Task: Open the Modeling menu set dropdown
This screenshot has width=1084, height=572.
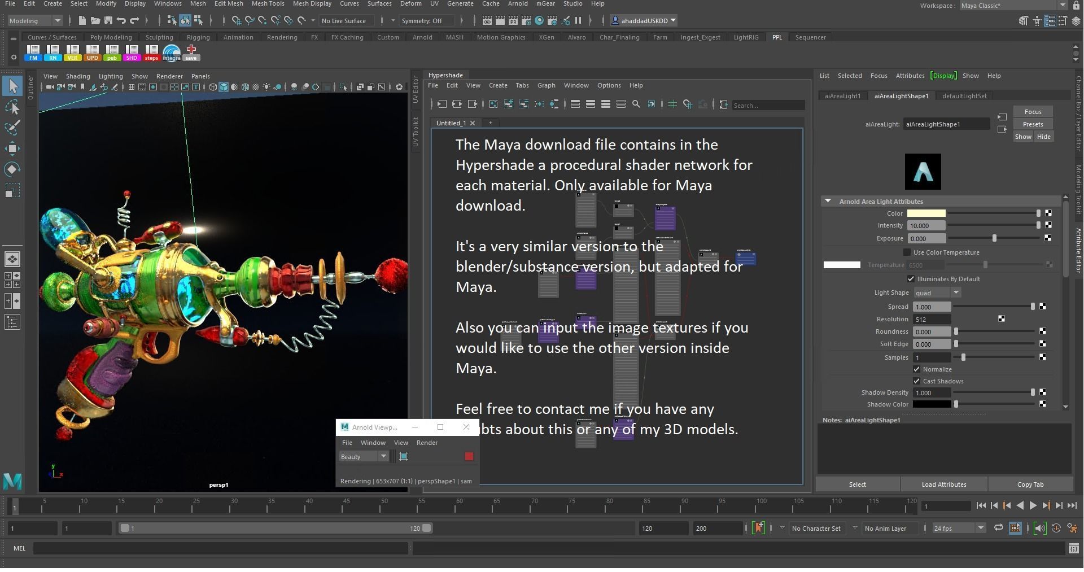Action: tap(35, 21)
